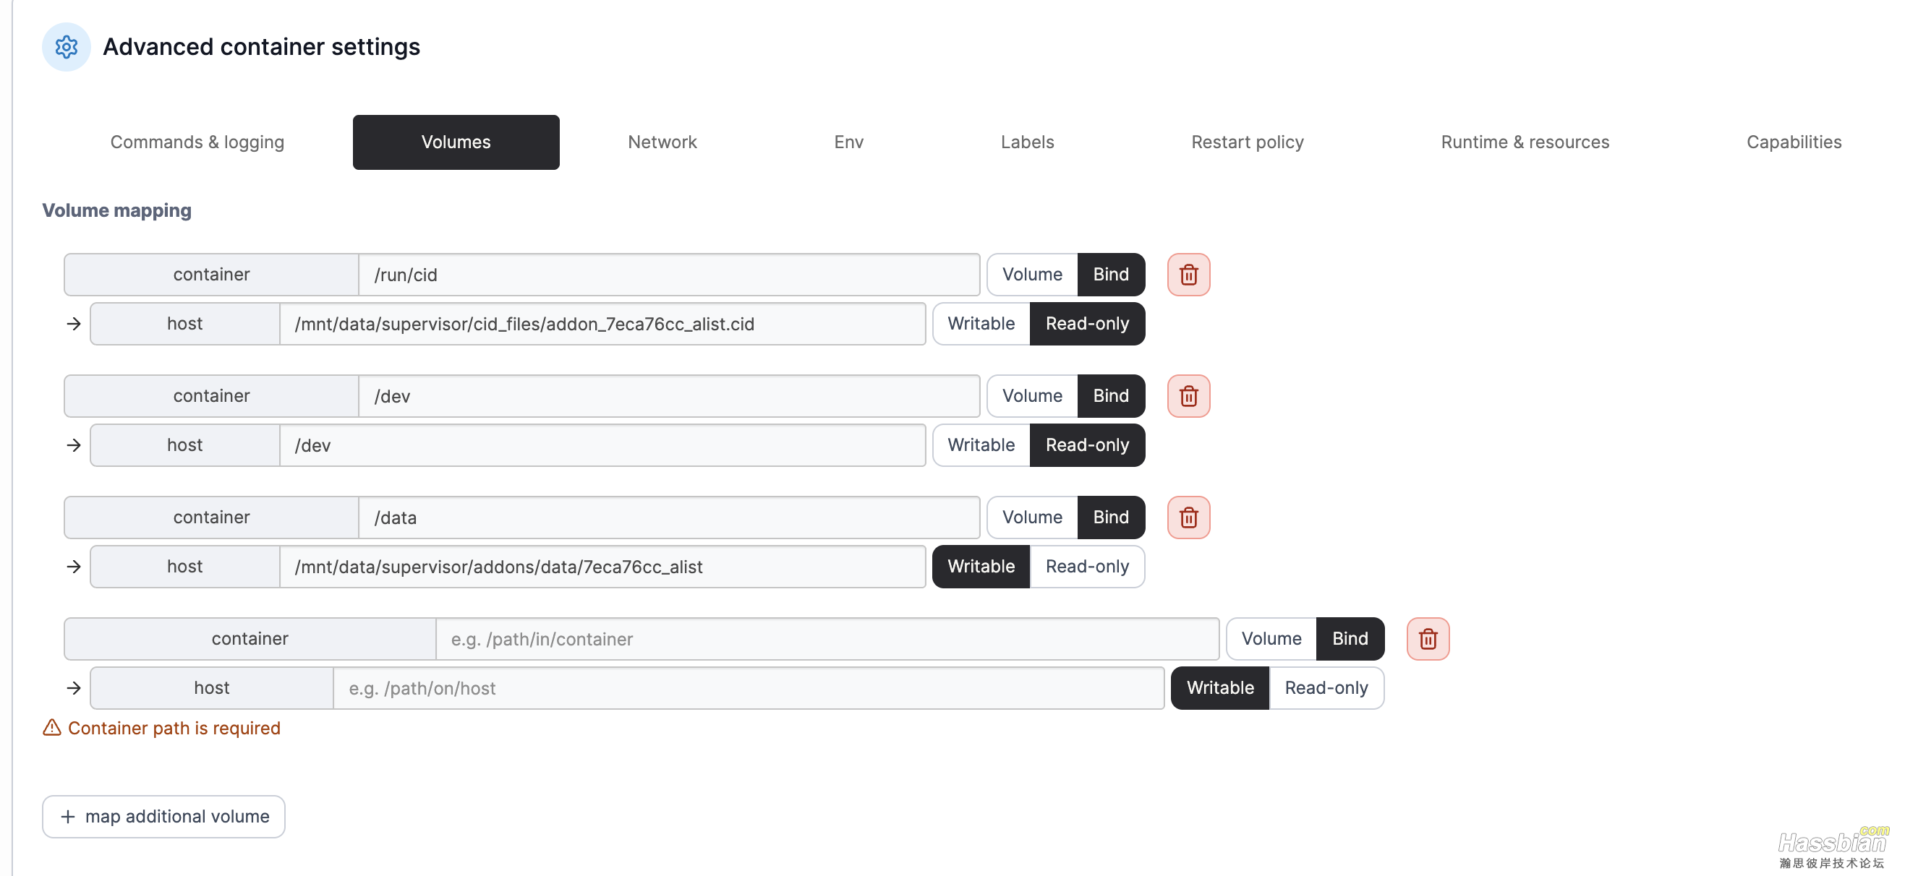
Task: Go to Commands & logging tab
Action: (x=197, y=141)
